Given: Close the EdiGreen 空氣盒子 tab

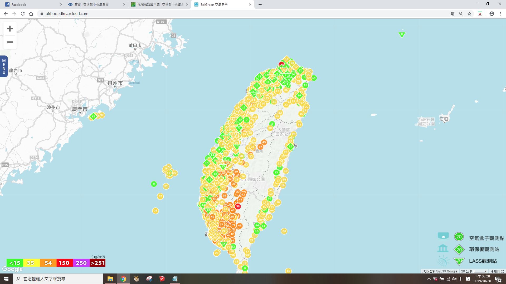Looking at the screenshot, I should click(250, 4).
